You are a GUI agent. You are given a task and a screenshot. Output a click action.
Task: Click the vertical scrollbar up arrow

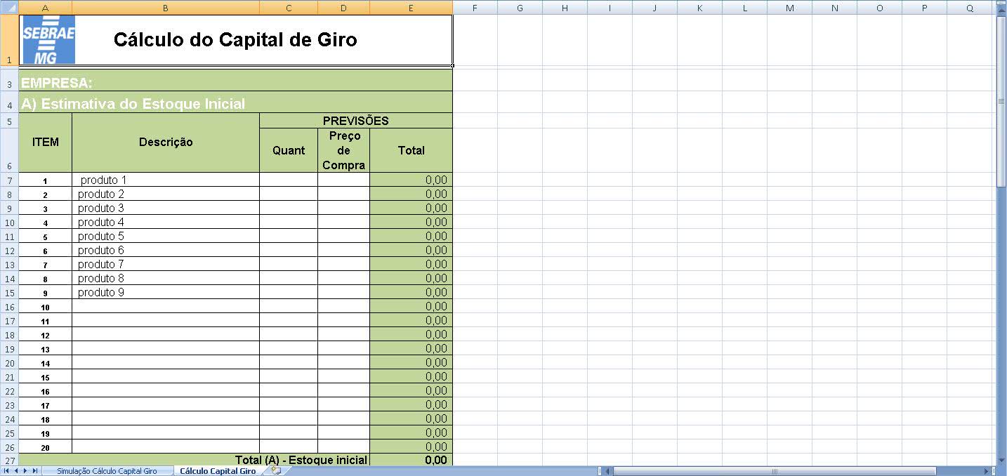tap(1001, 11)
